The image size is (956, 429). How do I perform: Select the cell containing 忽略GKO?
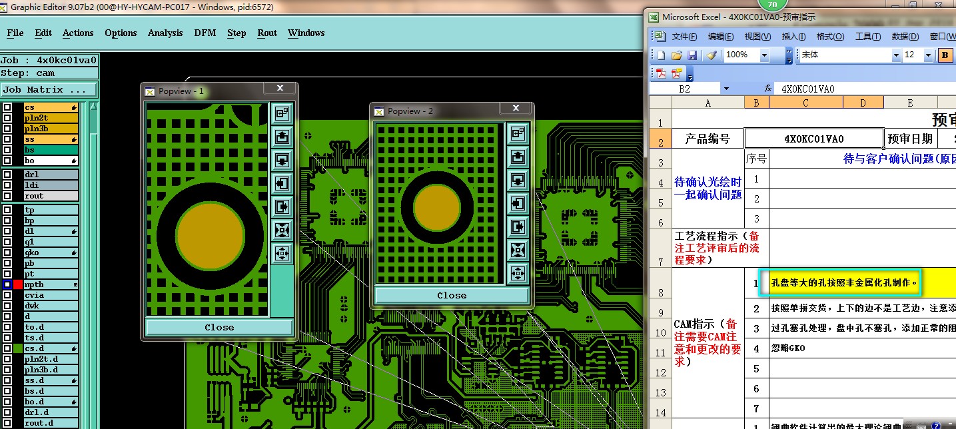pos(863,348)
